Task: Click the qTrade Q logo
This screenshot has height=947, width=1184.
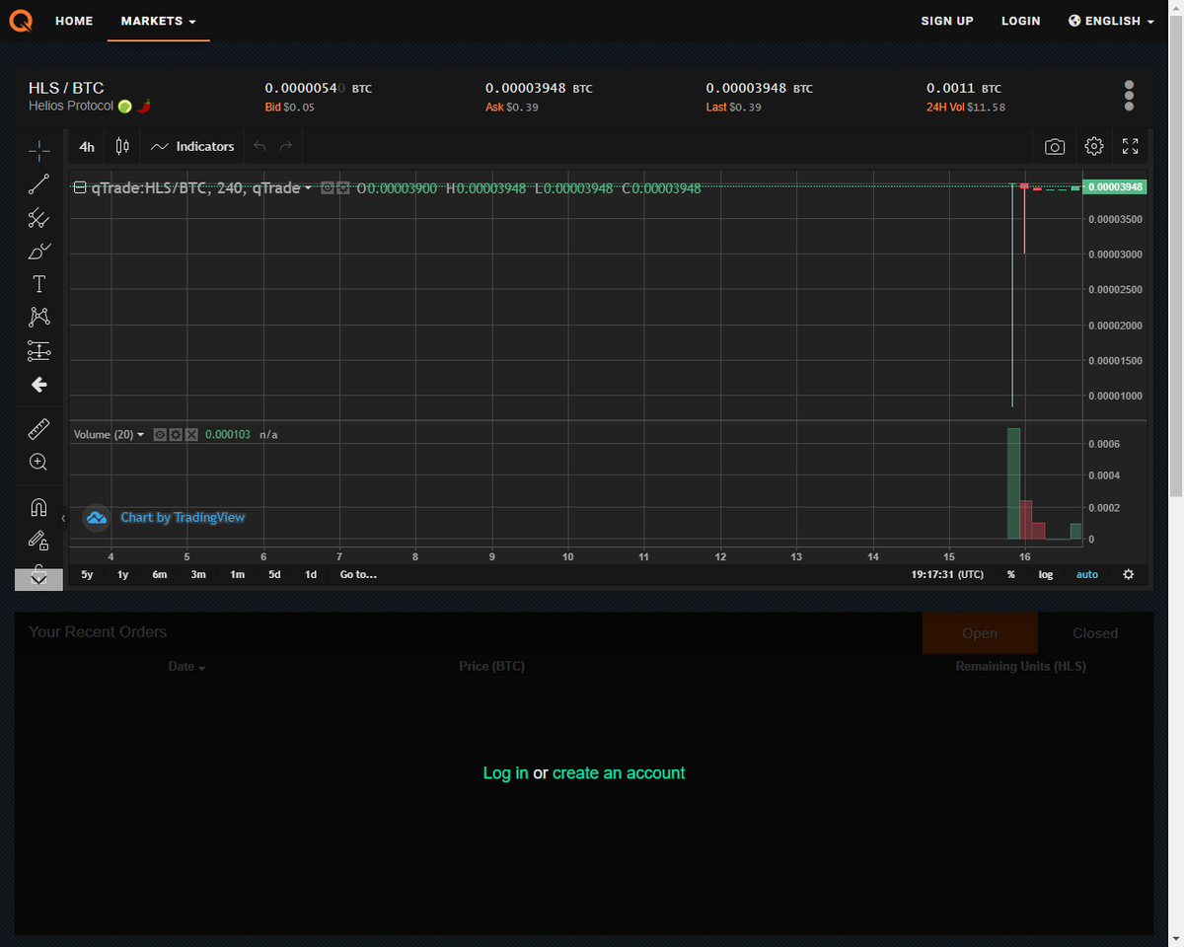Action: pyautogui.click(x=20, y=20)
